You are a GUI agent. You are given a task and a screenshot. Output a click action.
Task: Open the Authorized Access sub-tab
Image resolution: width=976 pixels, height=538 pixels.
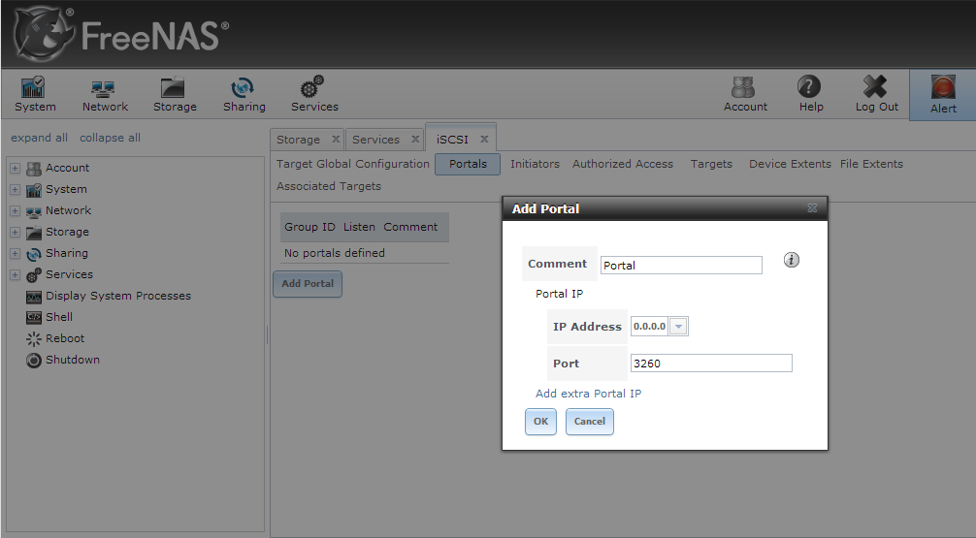pyautogui.click(x=623, y=164)
